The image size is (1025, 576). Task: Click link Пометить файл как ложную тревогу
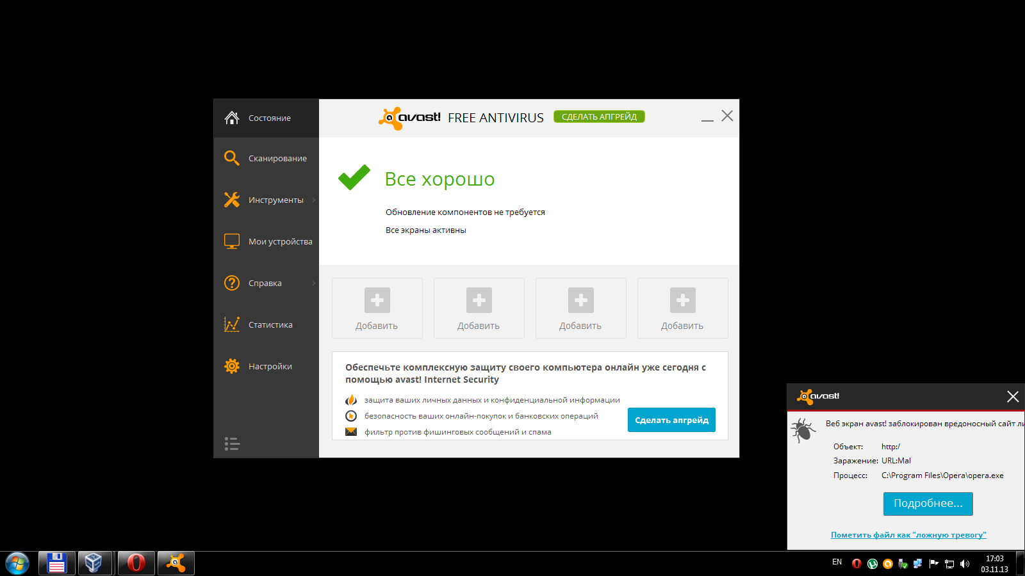point(908,535)
